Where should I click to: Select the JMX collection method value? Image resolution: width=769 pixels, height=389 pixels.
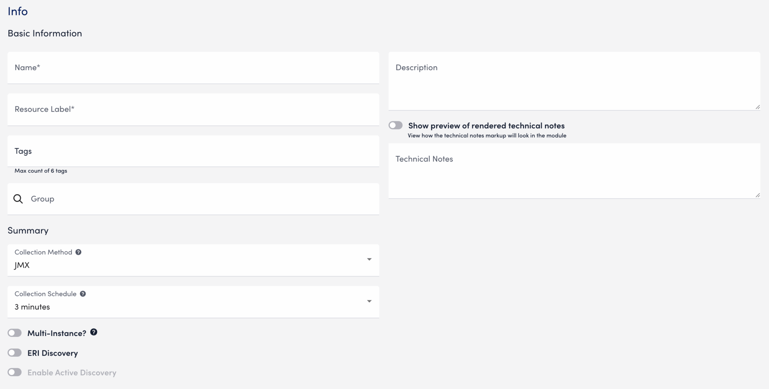click(22, 265)
